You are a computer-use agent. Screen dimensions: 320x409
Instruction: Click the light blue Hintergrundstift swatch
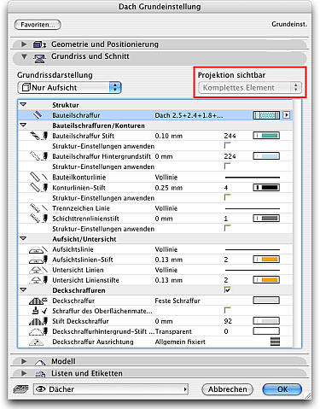pyautogui.click(x=266, y=156)
